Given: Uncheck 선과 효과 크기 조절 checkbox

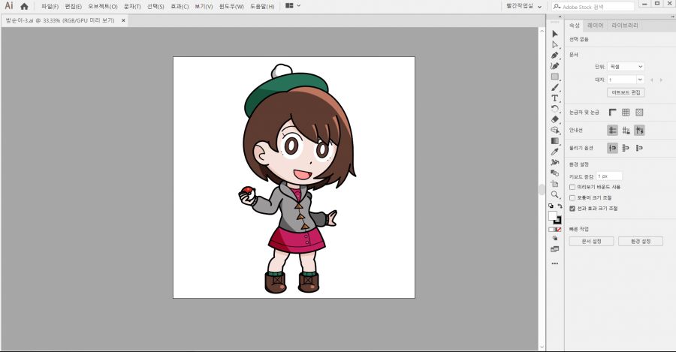Looking at the screenshot, I should point(572,208).
